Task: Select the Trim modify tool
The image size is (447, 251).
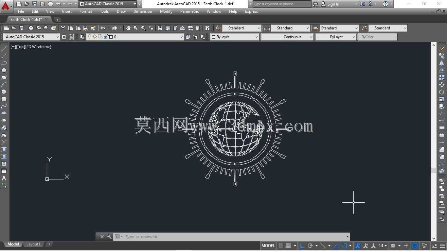Action: point(442,113)
